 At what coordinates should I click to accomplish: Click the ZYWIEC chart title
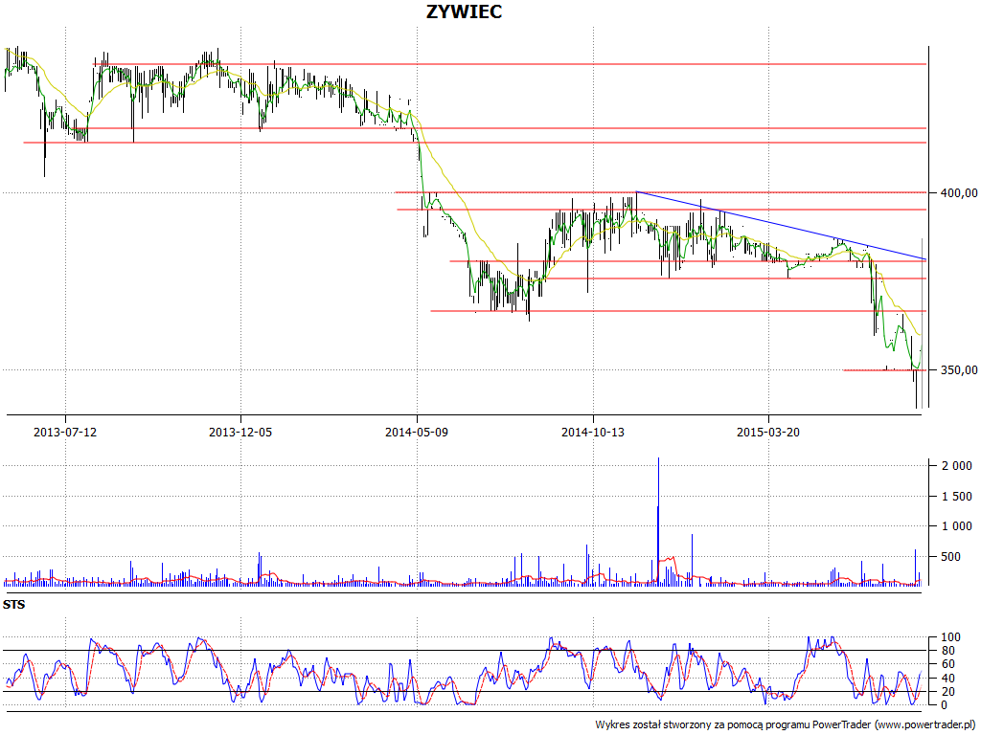[x=464, y=11]
